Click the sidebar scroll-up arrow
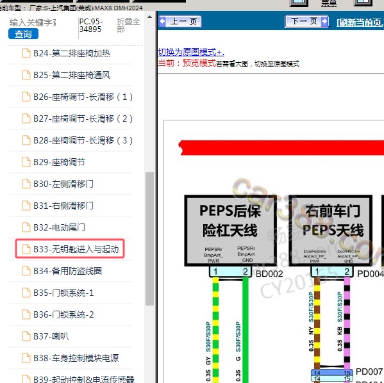 (x=149, y=17)
